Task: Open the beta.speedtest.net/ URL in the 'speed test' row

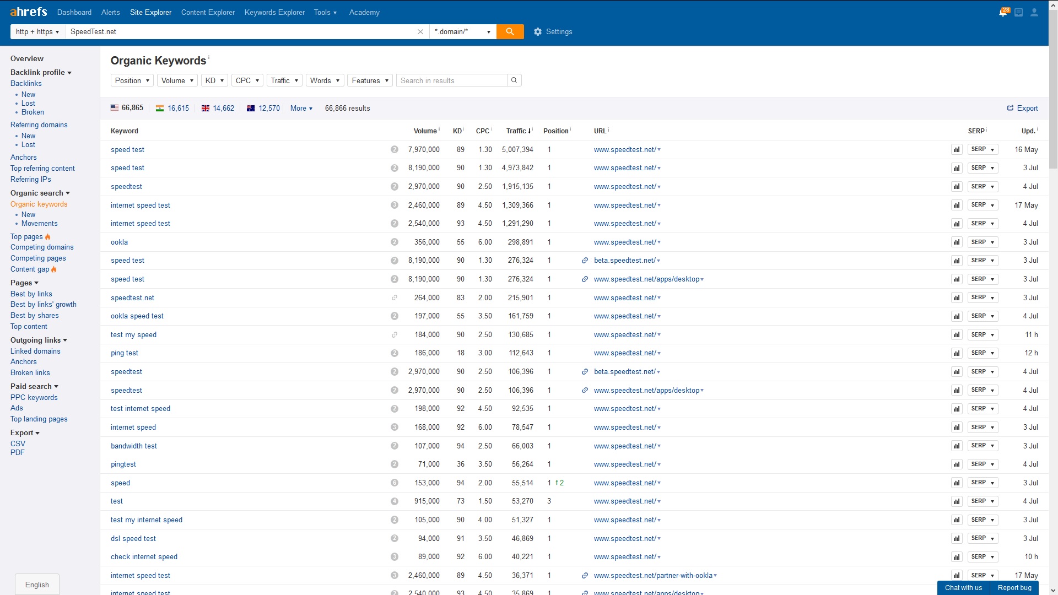Action: (x=625, y=261)
